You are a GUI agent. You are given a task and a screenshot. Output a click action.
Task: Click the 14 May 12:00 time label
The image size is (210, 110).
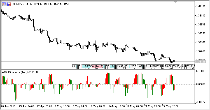coord(116,106)
